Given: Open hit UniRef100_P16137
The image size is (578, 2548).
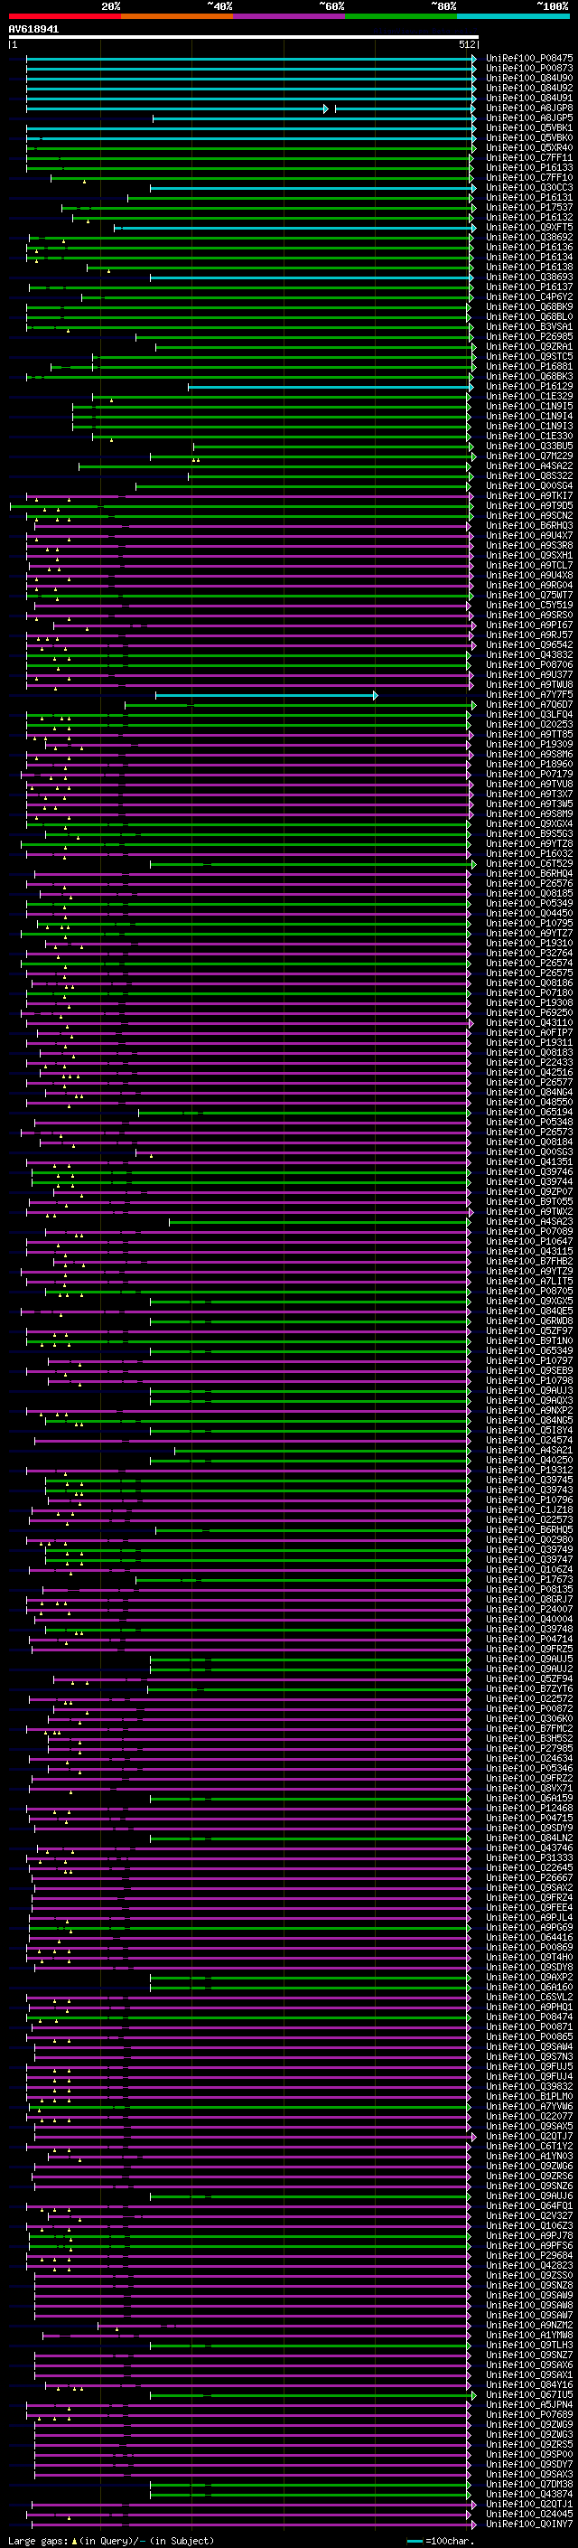Looking at the screenshot, I should [529, 287].
